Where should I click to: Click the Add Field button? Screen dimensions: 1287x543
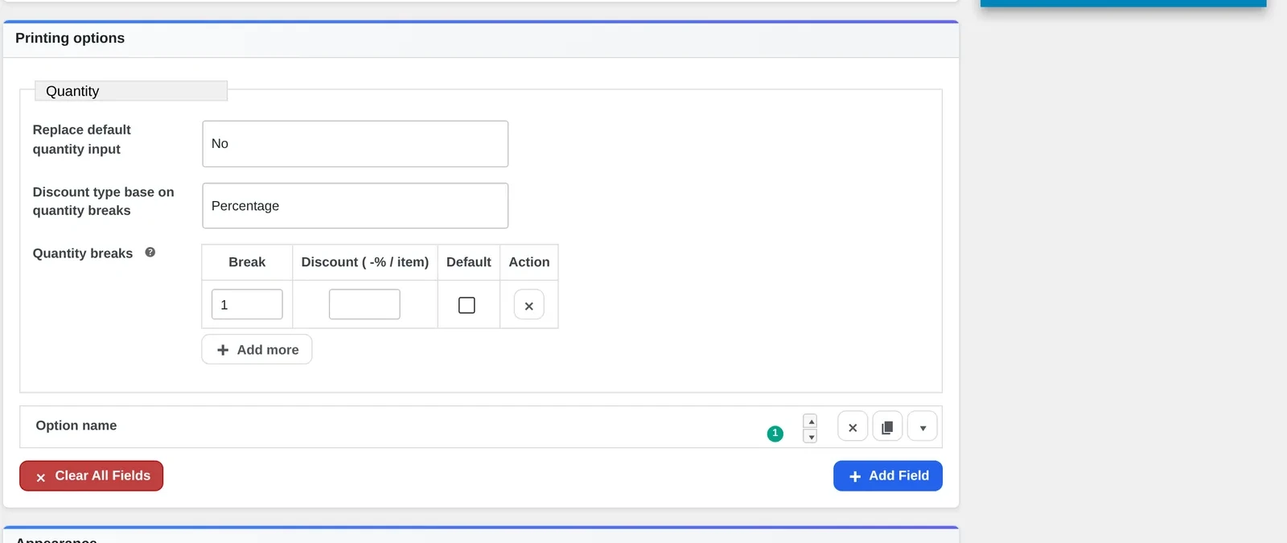[x=888, y=475]
